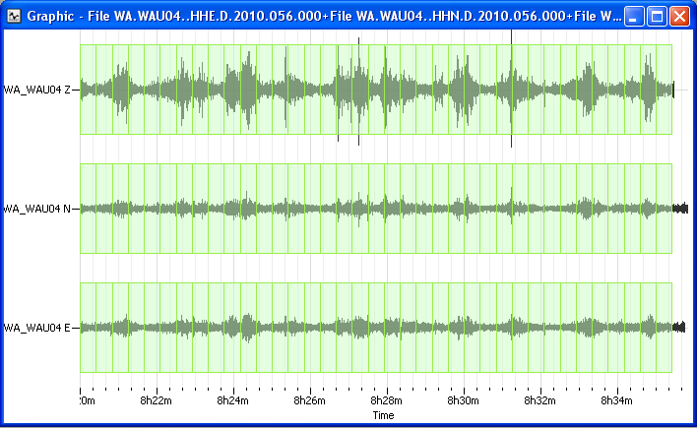The width and height of the screenshot is (697, 428).
Task: Minimize the Graphic window
Action: [635, 16]
